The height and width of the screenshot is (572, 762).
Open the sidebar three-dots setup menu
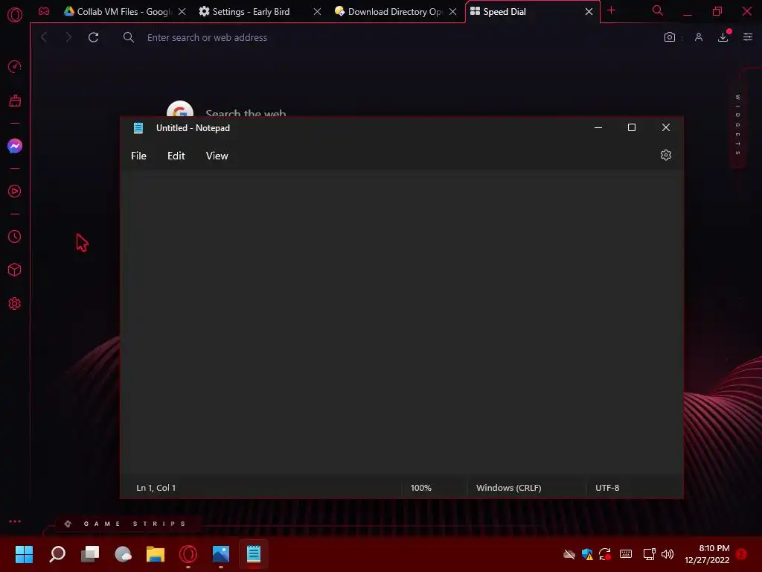[15, 521]
